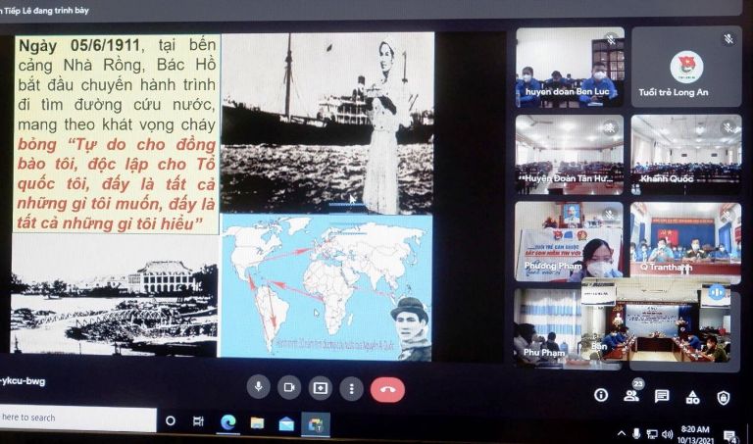Screen dimensions: 753x444
Task: Turn off the camera in Meet
Action: pyautogui.click(x=289, y=387)
